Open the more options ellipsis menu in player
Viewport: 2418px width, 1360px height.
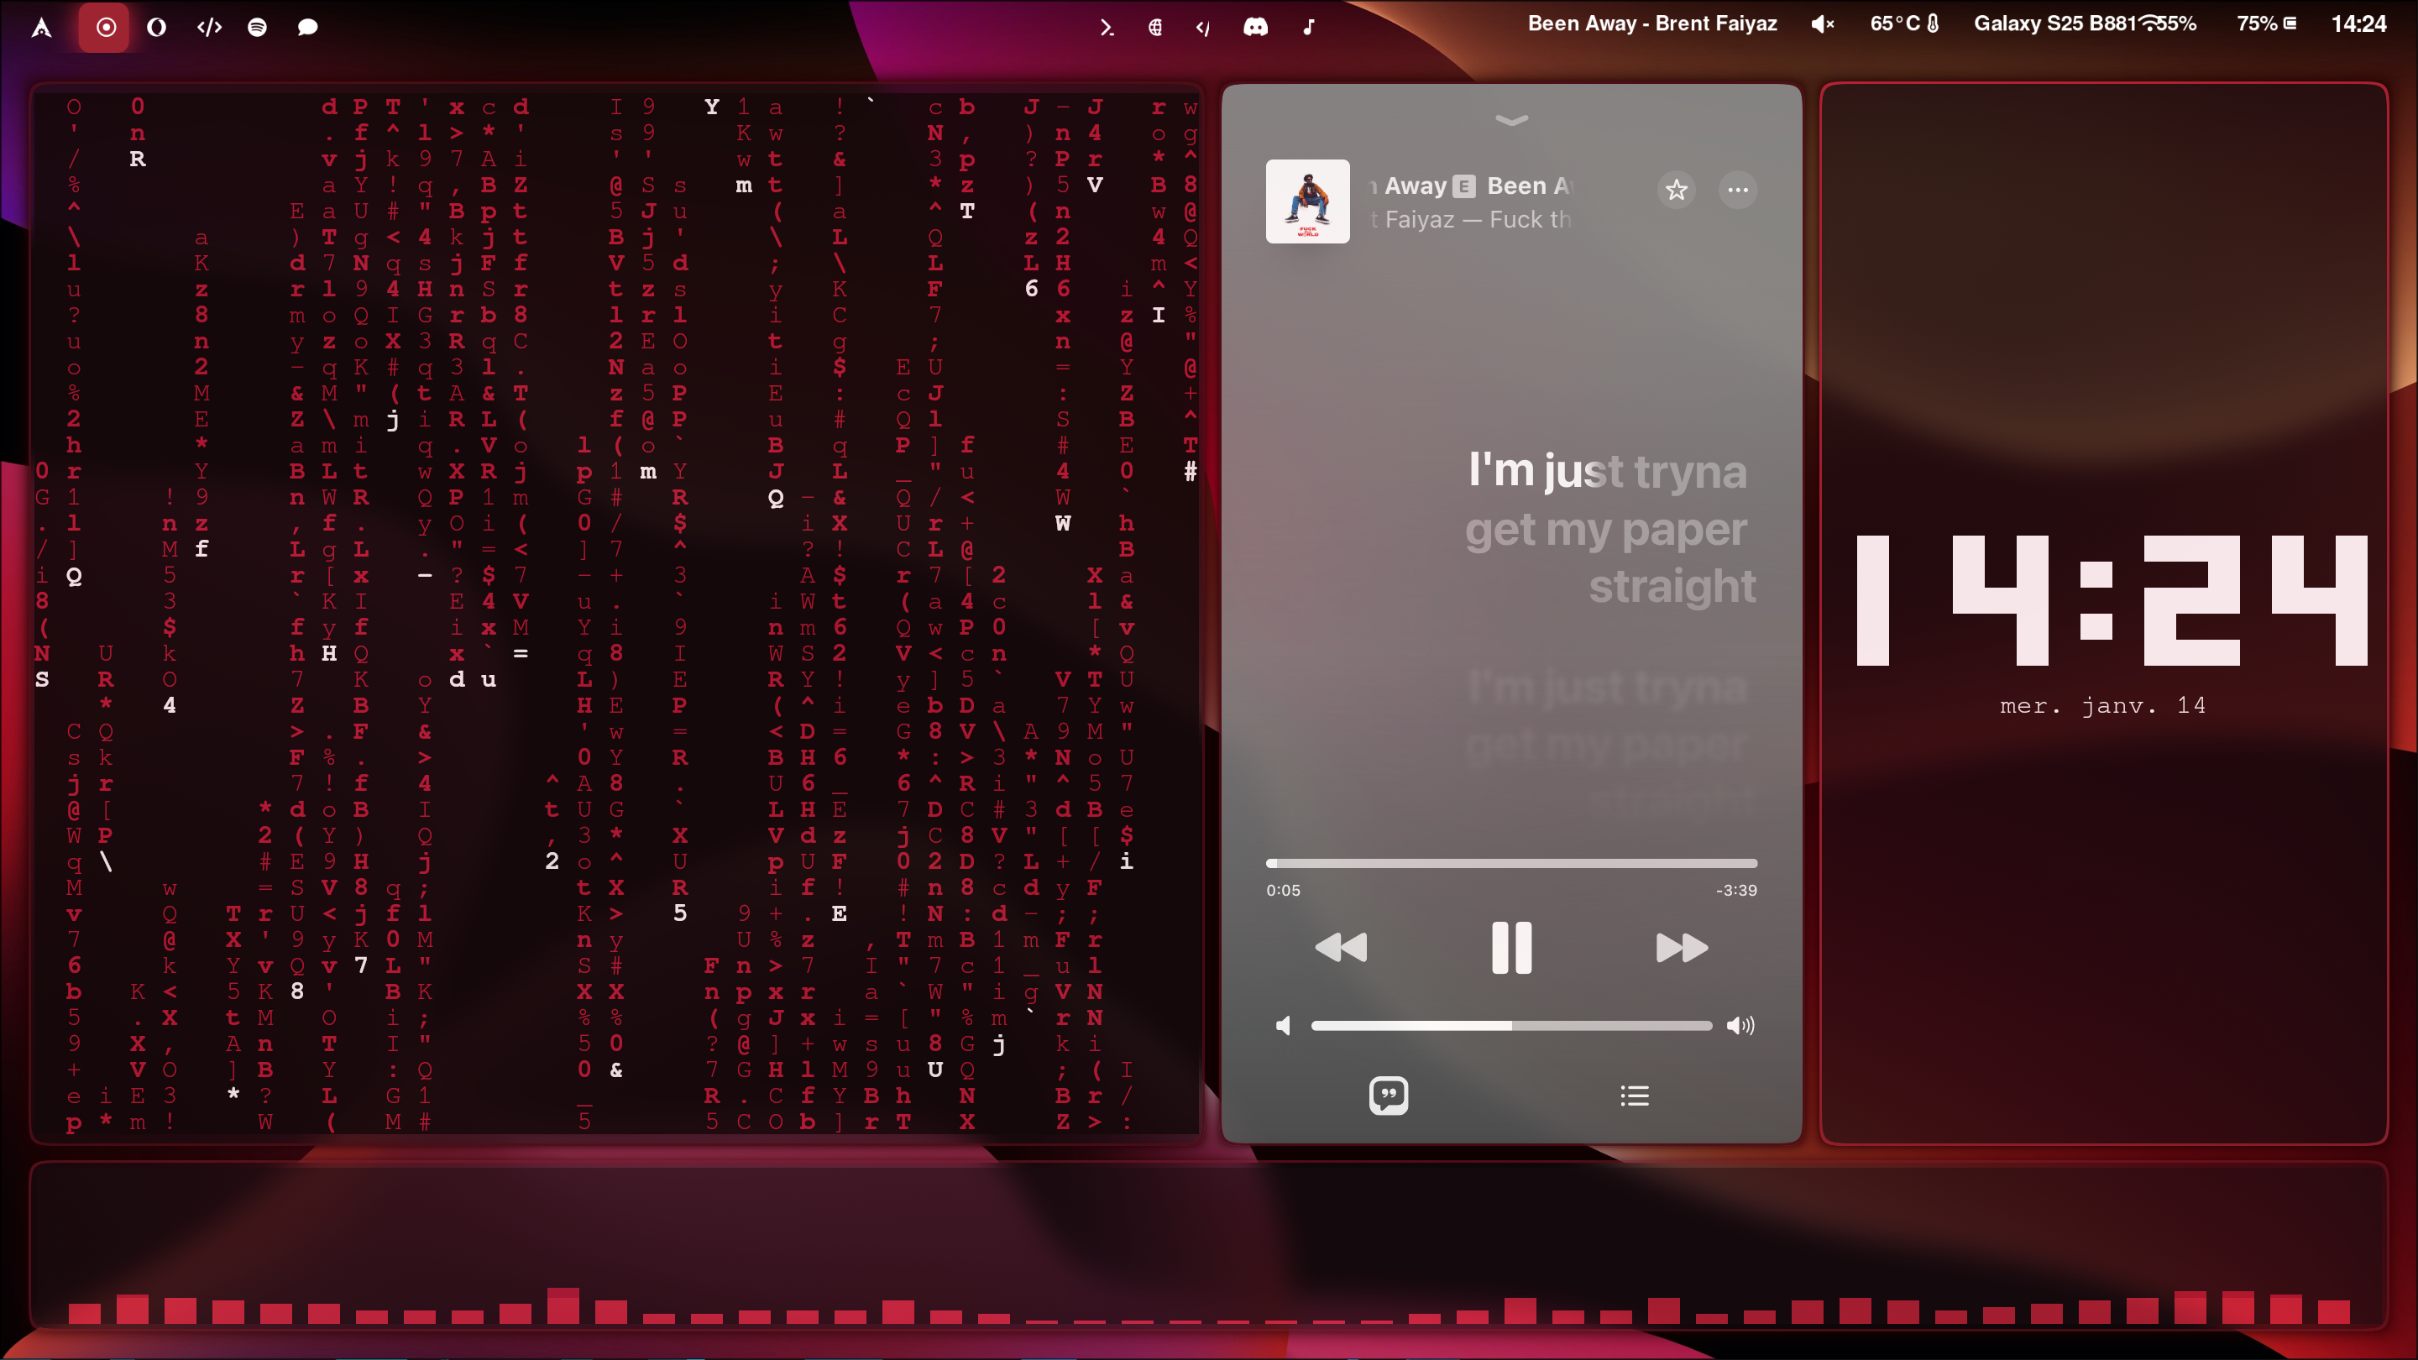[1737, 190]
